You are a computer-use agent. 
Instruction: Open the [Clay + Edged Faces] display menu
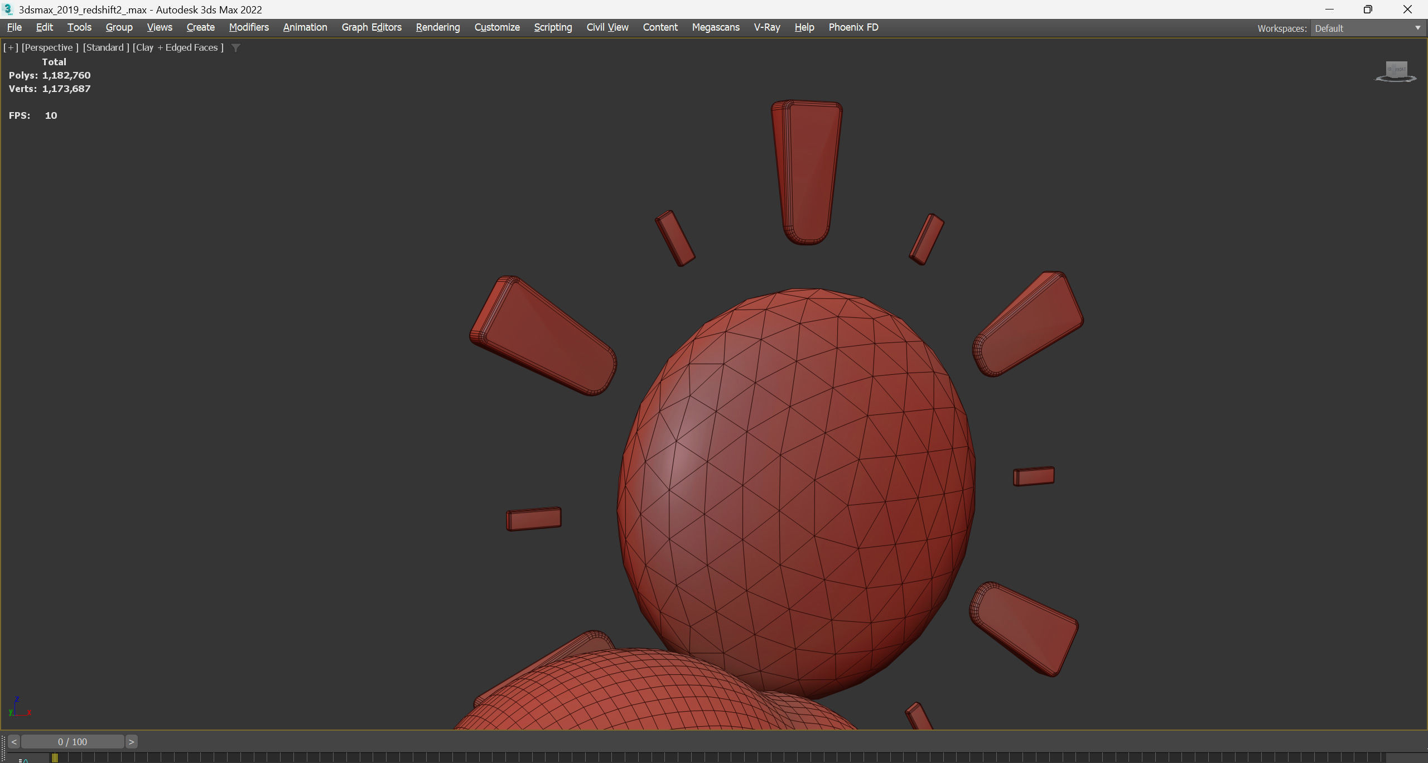coord(178,47)
